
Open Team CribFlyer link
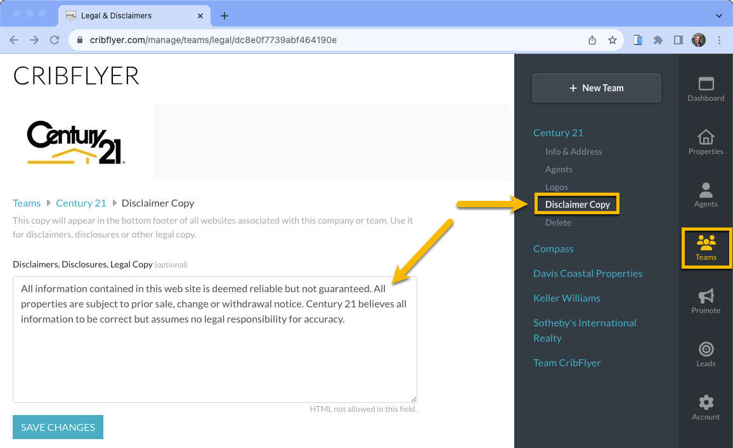(567, 362)
